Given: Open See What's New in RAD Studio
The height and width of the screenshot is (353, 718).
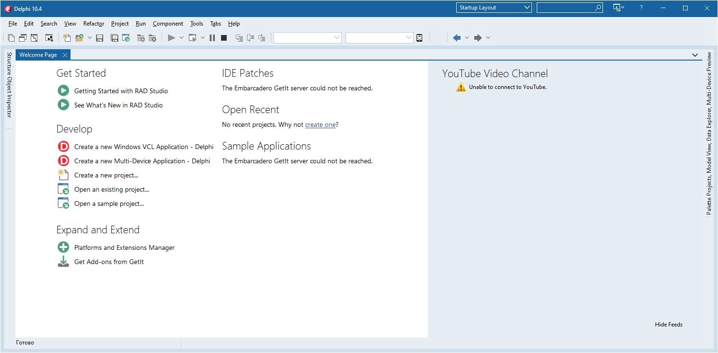Looking at the screenshot, I should tap(118, 105).
